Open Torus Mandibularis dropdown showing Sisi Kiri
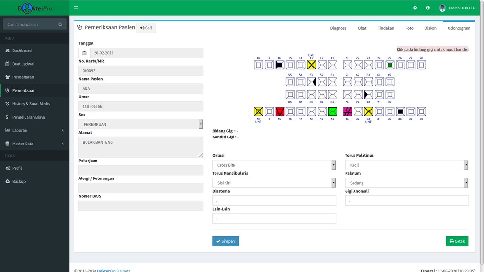Viewport: 484px width, 272px height. tap(274, 183)
